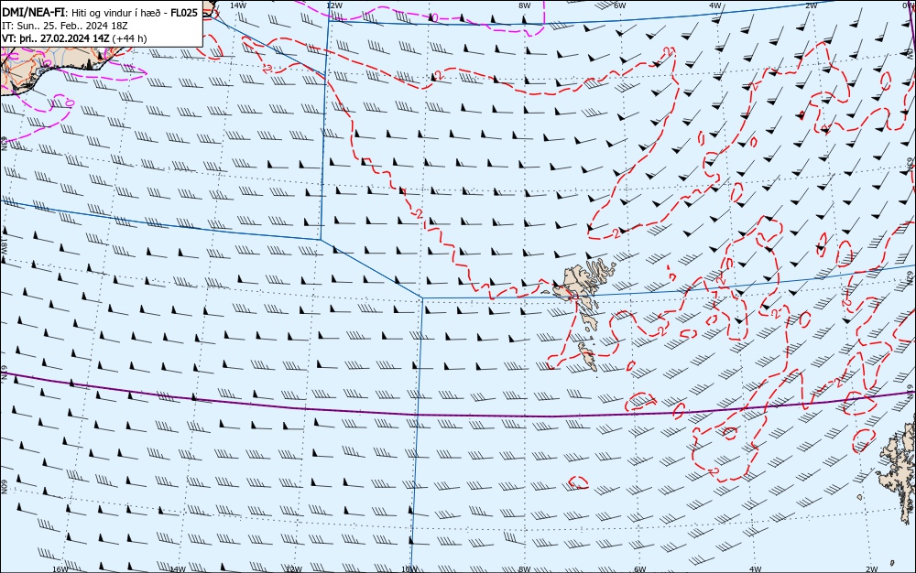Click the '8W' longitude label along the bottom edge

525,569
